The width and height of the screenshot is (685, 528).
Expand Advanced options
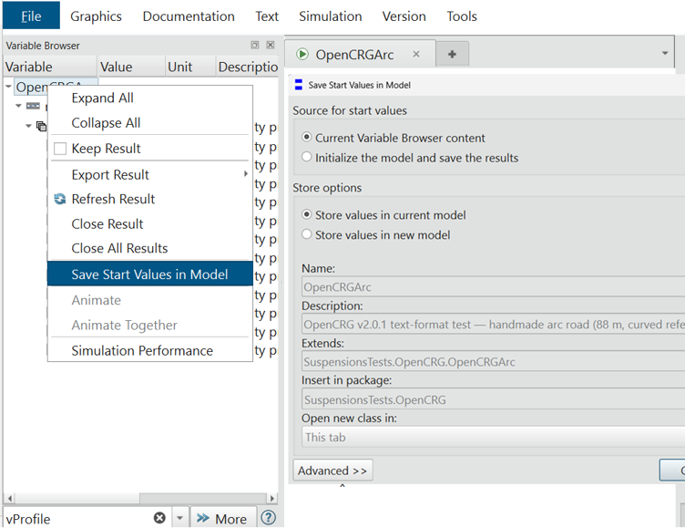coord(332,471)
